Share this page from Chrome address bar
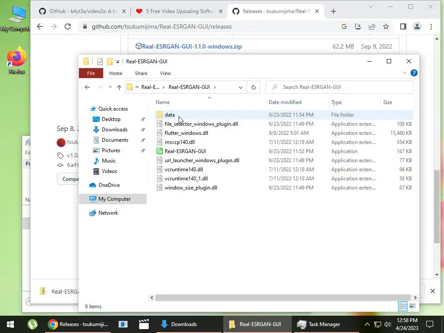 tap(372, 26)
